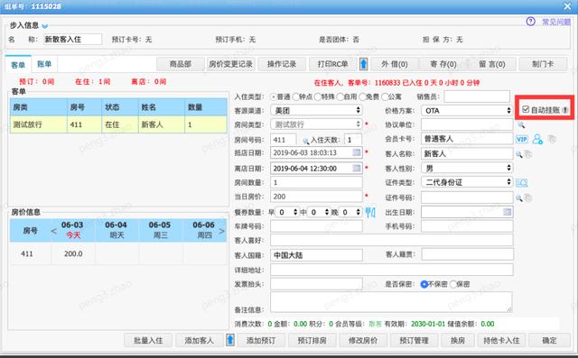Screen dimensions: 578x358
Task: Switch to the 客单 tab
Action: [18, 65]
